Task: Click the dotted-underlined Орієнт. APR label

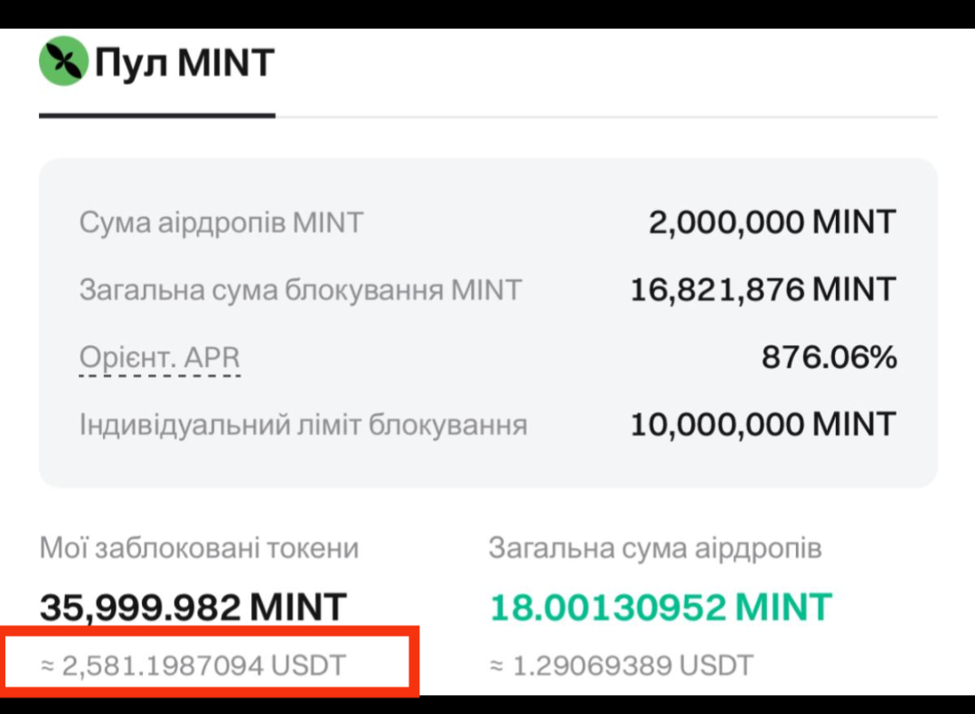Action: [160, 358]
